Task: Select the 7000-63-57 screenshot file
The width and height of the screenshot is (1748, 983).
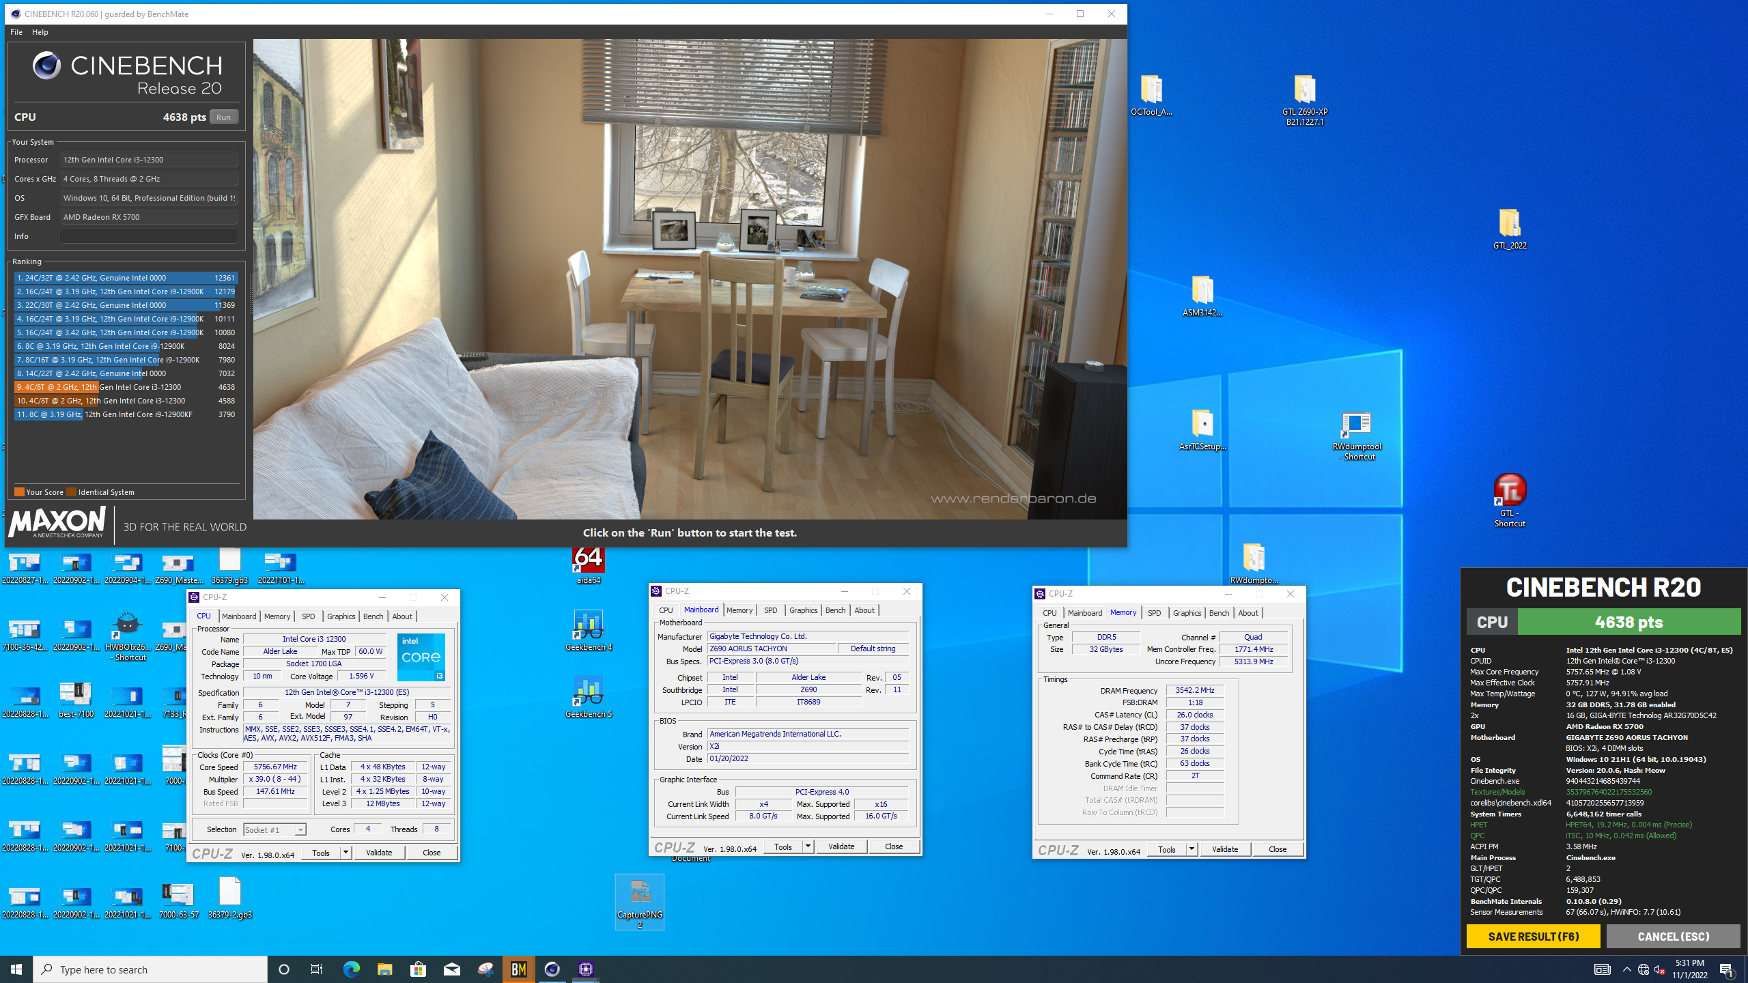Action: (x=178, y=899)
